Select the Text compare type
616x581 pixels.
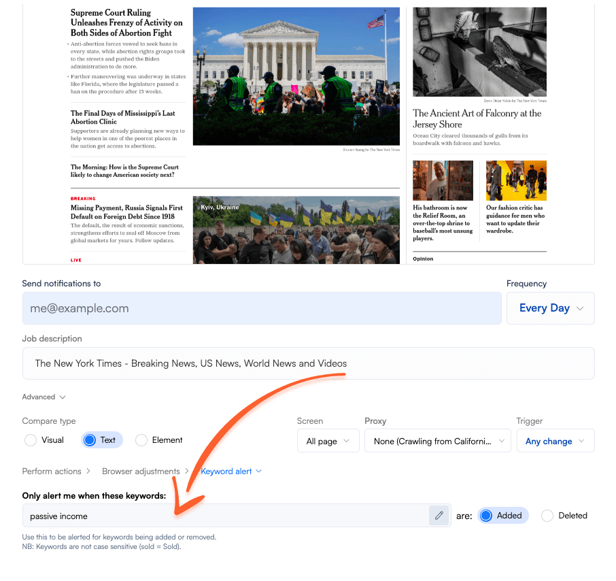[x=89, y=440]
